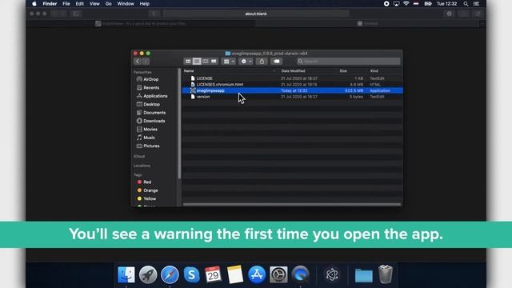Select the version file row
Viewport: 512px width, 288px height.
292,97
